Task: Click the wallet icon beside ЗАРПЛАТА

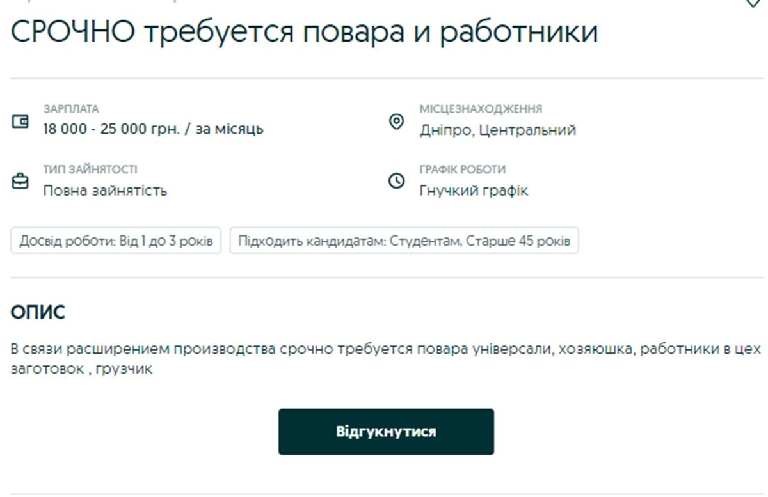Action: (x=21, y=122)
